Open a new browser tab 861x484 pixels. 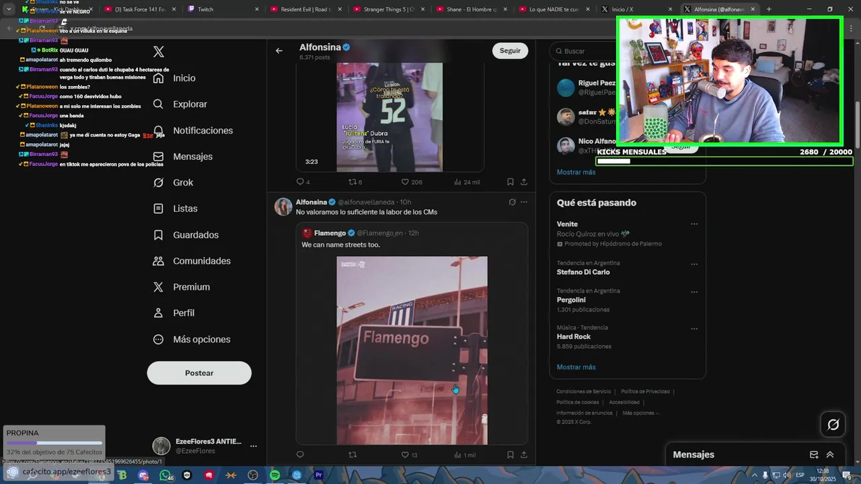tap(769, 9)
